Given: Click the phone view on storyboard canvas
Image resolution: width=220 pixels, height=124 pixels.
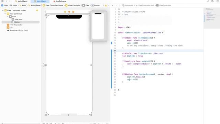Looking at the screenshot, I should pyautogui.click(x=69, y=65).
